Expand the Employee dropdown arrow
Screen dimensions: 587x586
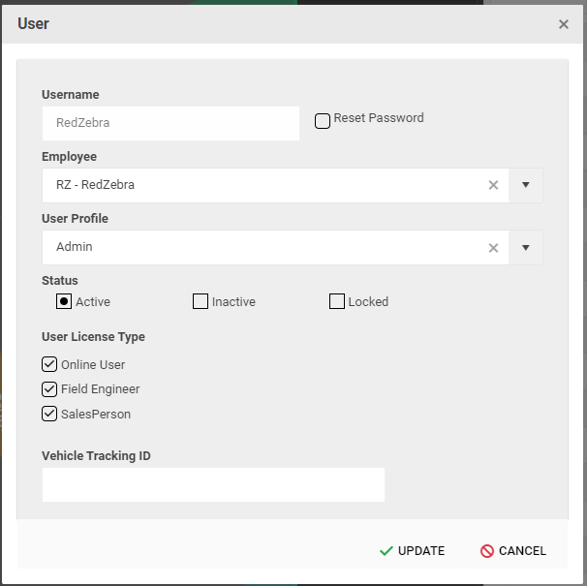coord(526,185)
